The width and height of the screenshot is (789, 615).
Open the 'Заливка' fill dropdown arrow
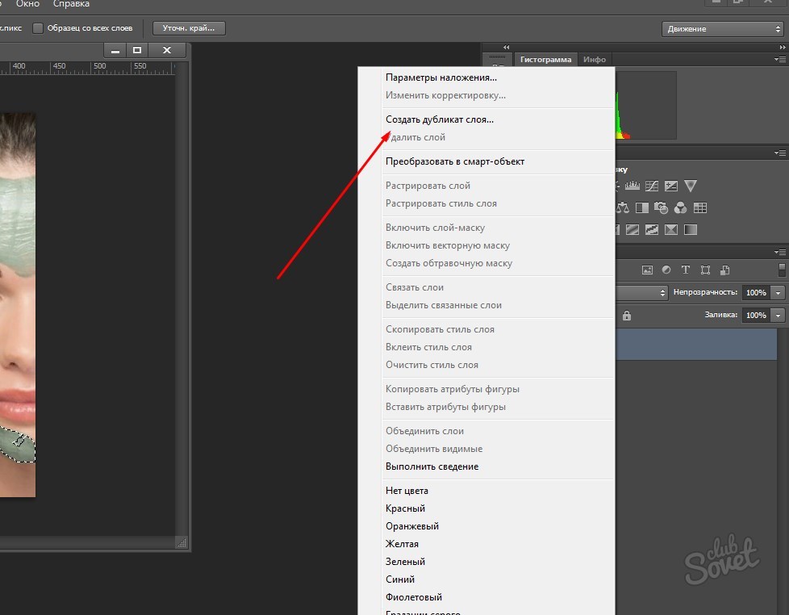pos(778,316)
